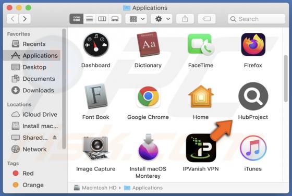
Task: Select Applications in the sidebar
Action: (32, 55)
